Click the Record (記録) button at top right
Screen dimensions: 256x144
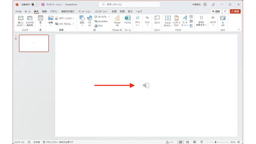click(x=216, y=11)
